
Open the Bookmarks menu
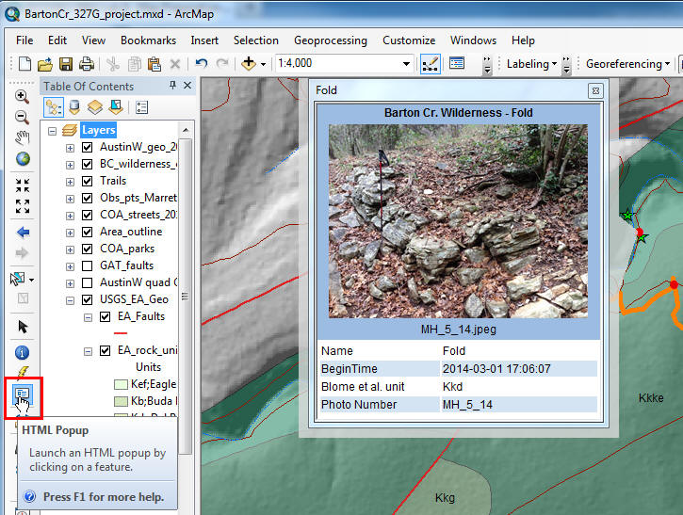tap(148, 40)
